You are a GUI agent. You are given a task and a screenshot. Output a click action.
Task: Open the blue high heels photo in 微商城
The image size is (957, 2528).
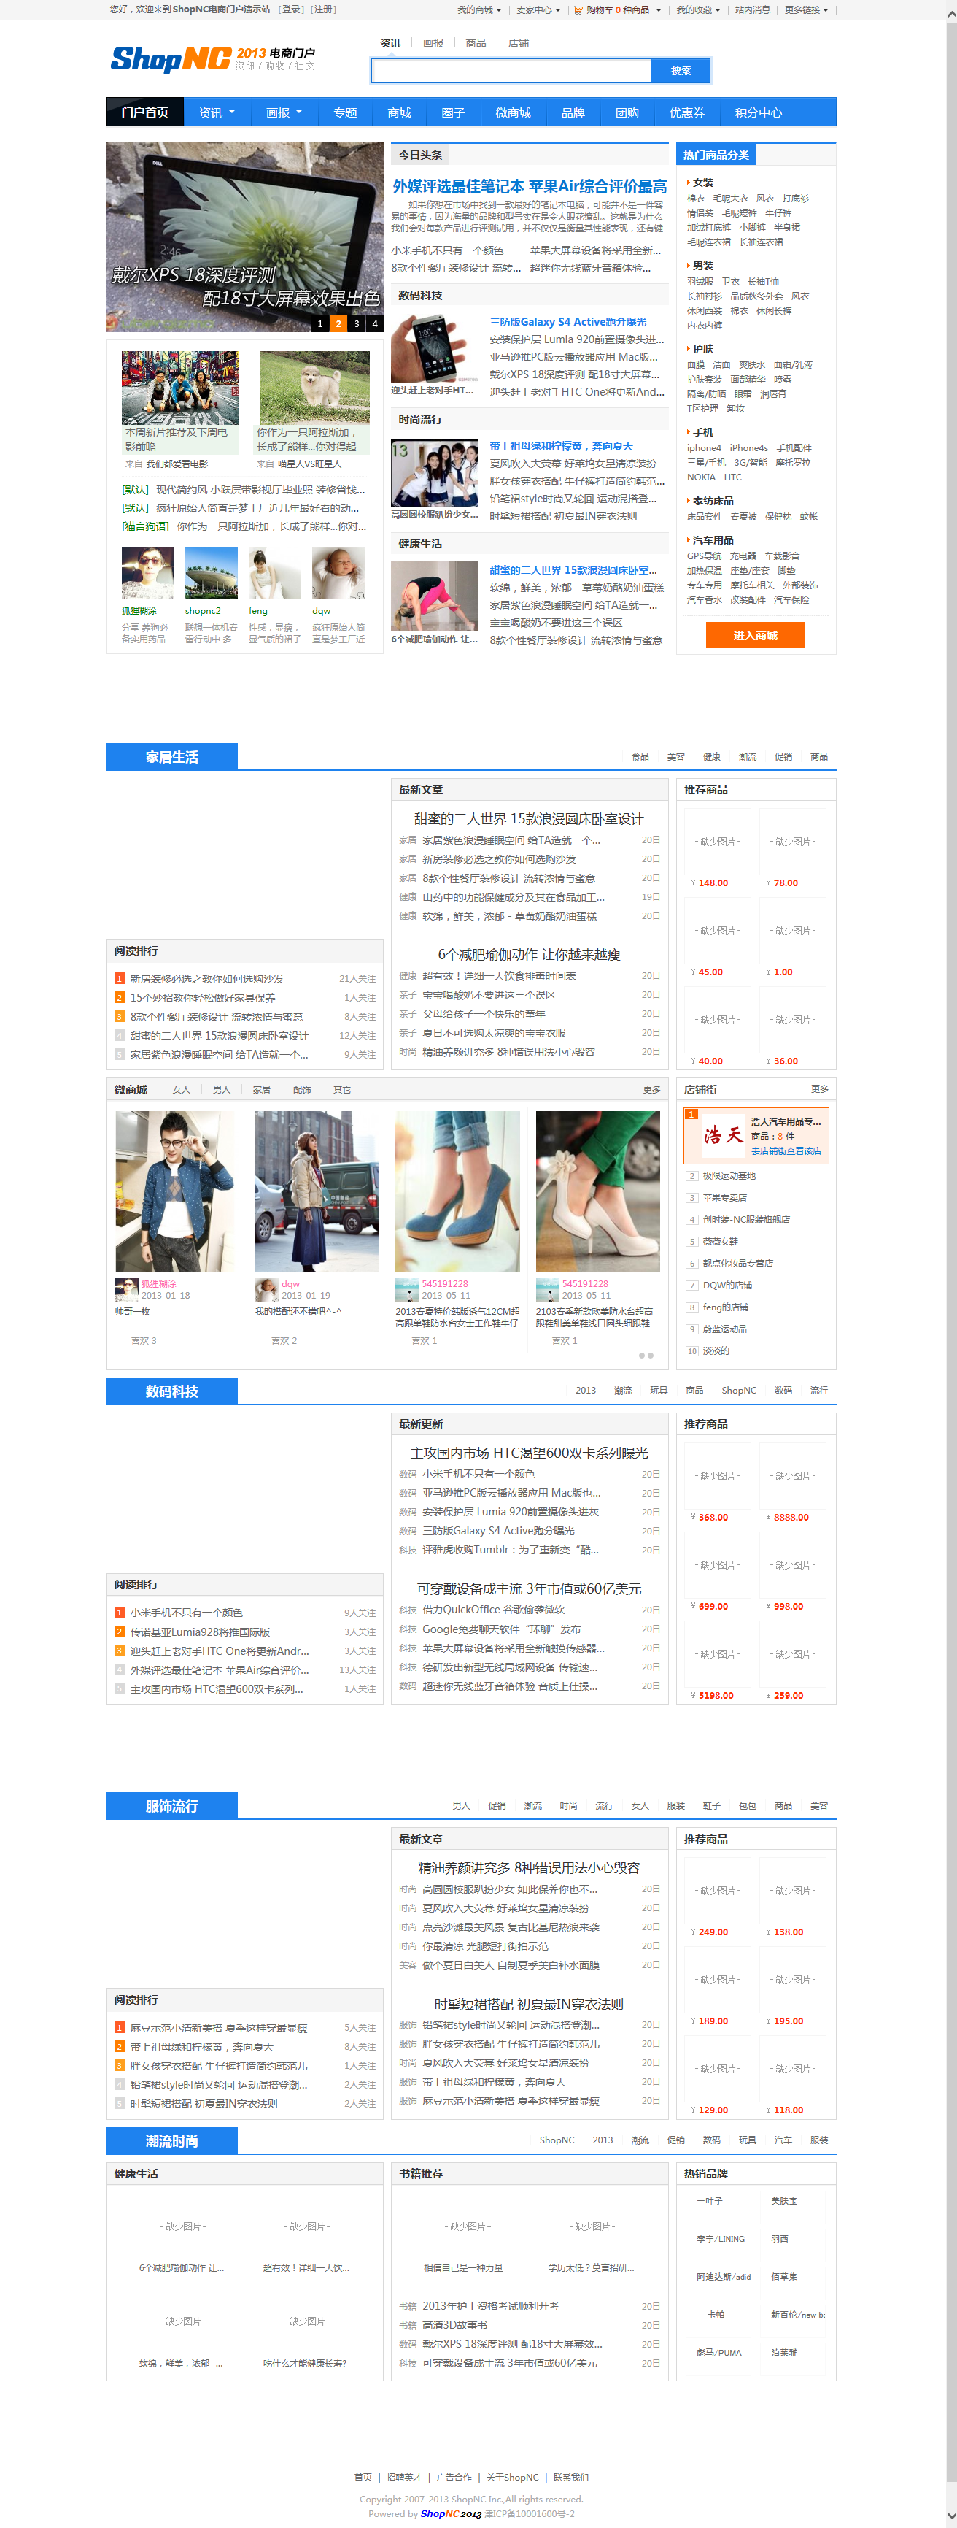pos(457,1191)
